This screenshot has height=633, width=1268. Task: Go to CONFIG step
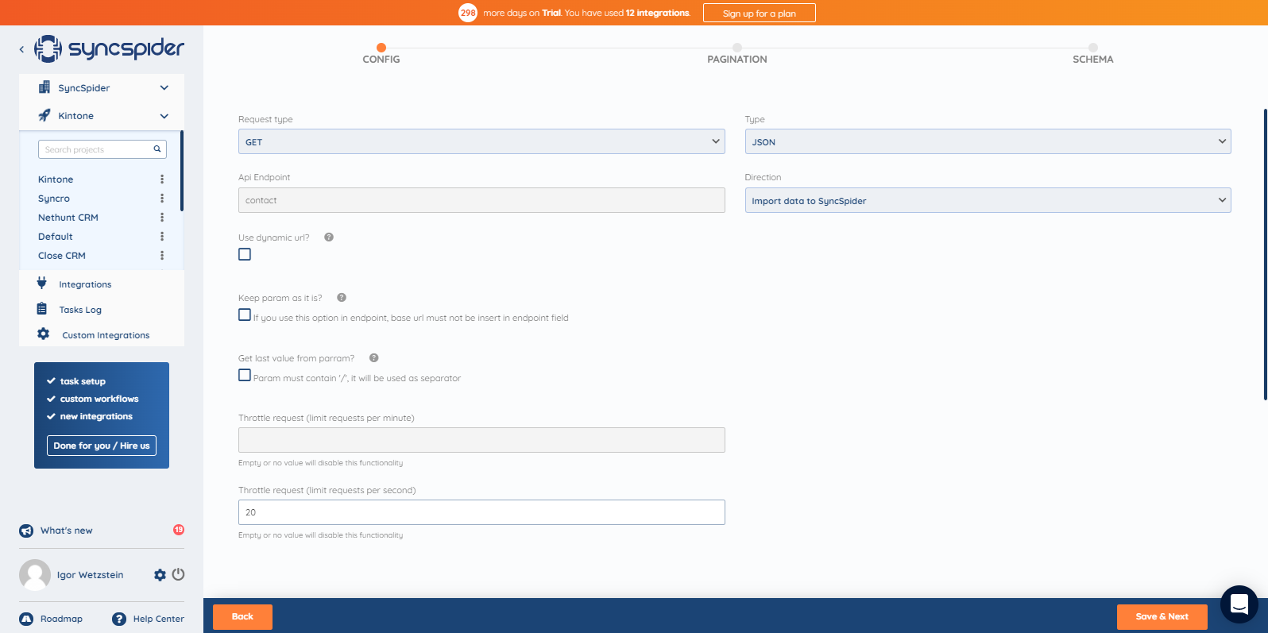pos(381,54)
